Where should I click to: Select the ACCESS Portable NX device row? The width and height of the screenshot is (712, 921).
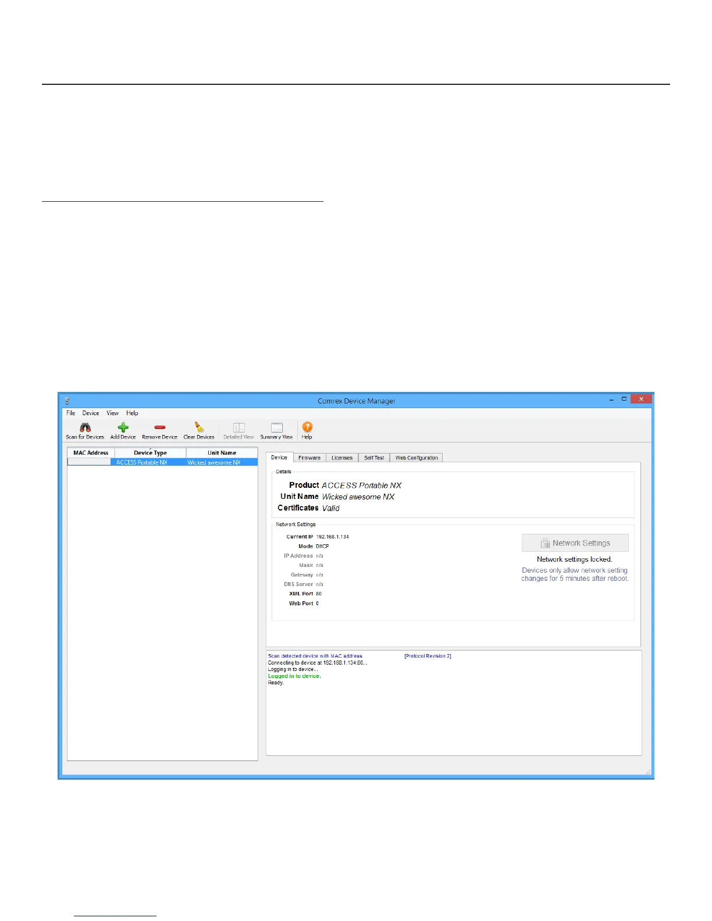click(x=162, y=462)
